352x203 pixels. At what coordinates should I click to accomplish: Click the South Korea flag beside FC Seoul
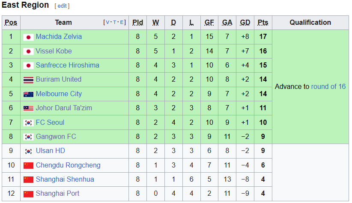[x=28, y=123]
